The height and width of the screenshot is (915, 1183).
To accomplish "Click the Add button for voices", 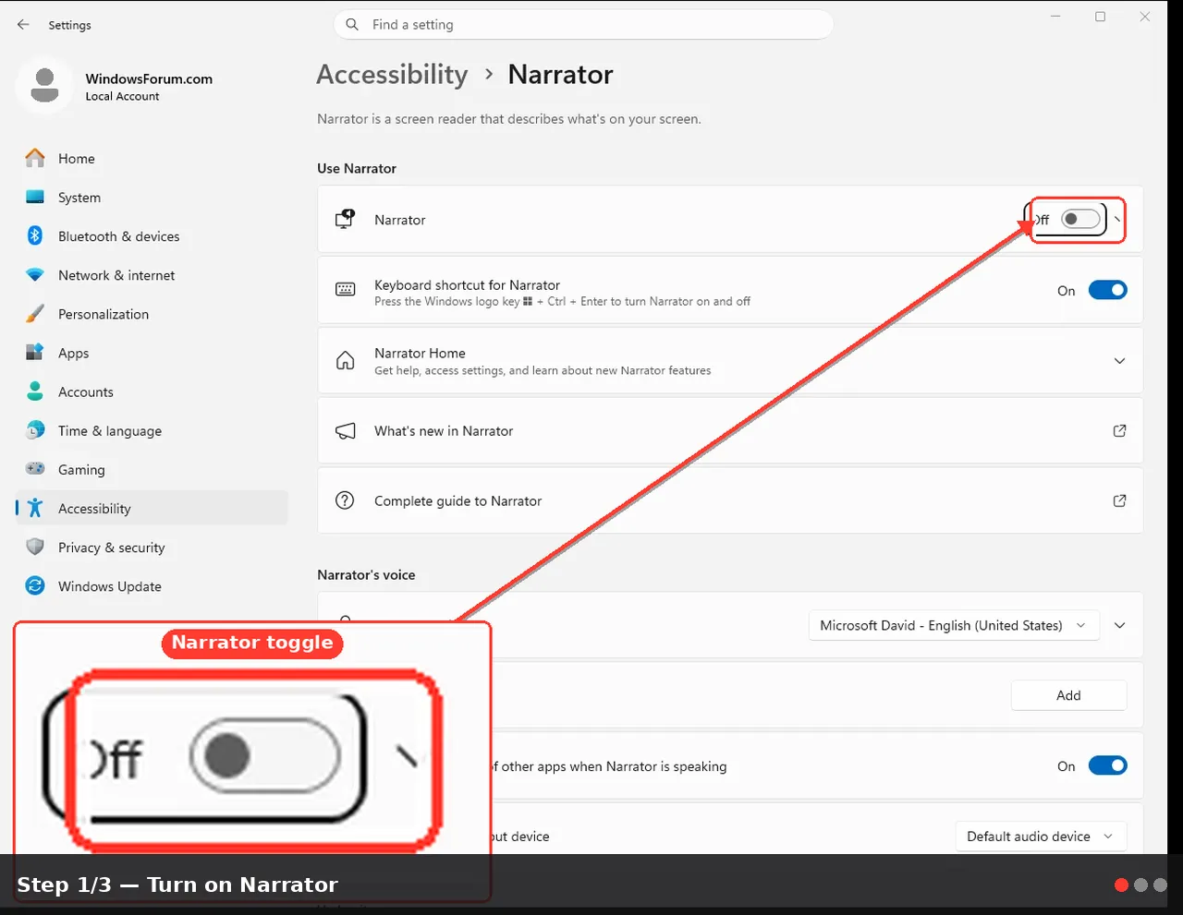I will click(x=1068, y=695).
